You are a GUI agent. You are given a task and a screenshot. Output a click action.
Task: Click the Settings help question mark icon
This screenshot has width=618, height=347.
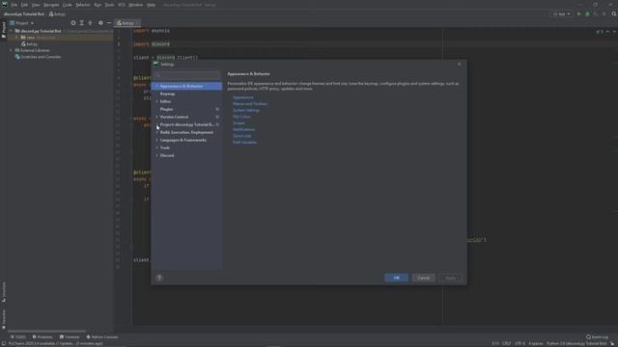(x=159, y=278)
